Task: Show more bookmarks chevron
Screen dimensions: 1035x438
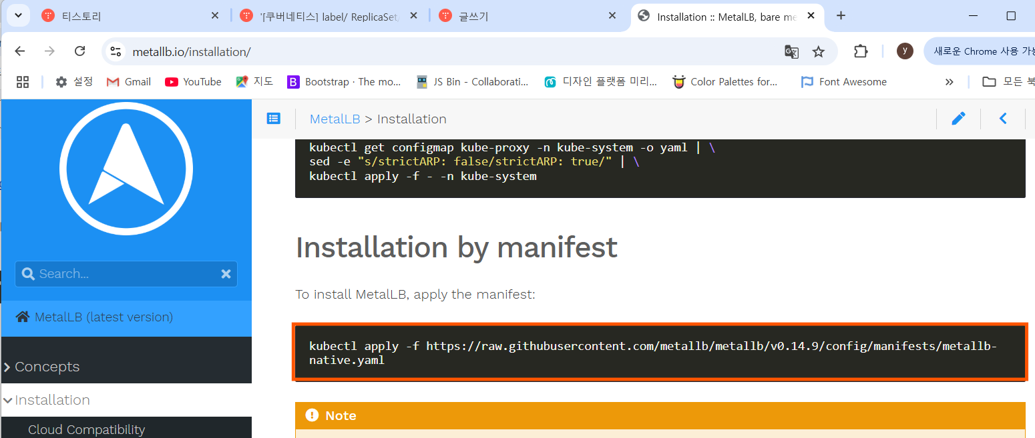Action: (949, 82)
